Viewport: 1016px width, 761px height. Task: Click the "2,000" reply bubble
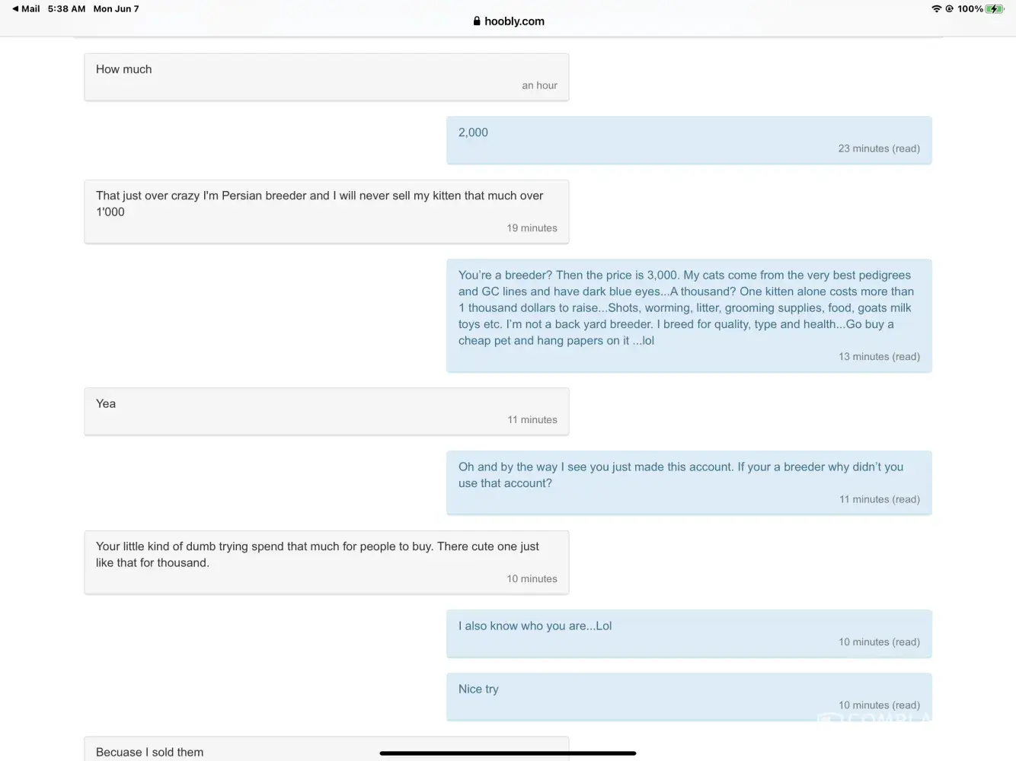(x=689, y=140)
